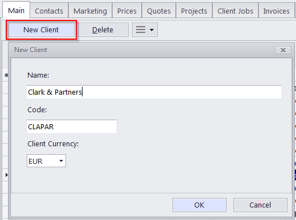
Task: Confirm with the OK button
Action: point(199,205)
